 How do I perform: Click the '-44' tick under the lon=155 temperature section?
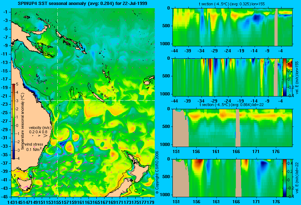point(174,51)
